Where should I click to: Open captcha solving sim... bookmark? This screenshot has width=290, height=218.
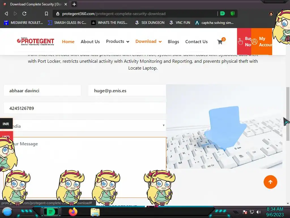(214, 23)
